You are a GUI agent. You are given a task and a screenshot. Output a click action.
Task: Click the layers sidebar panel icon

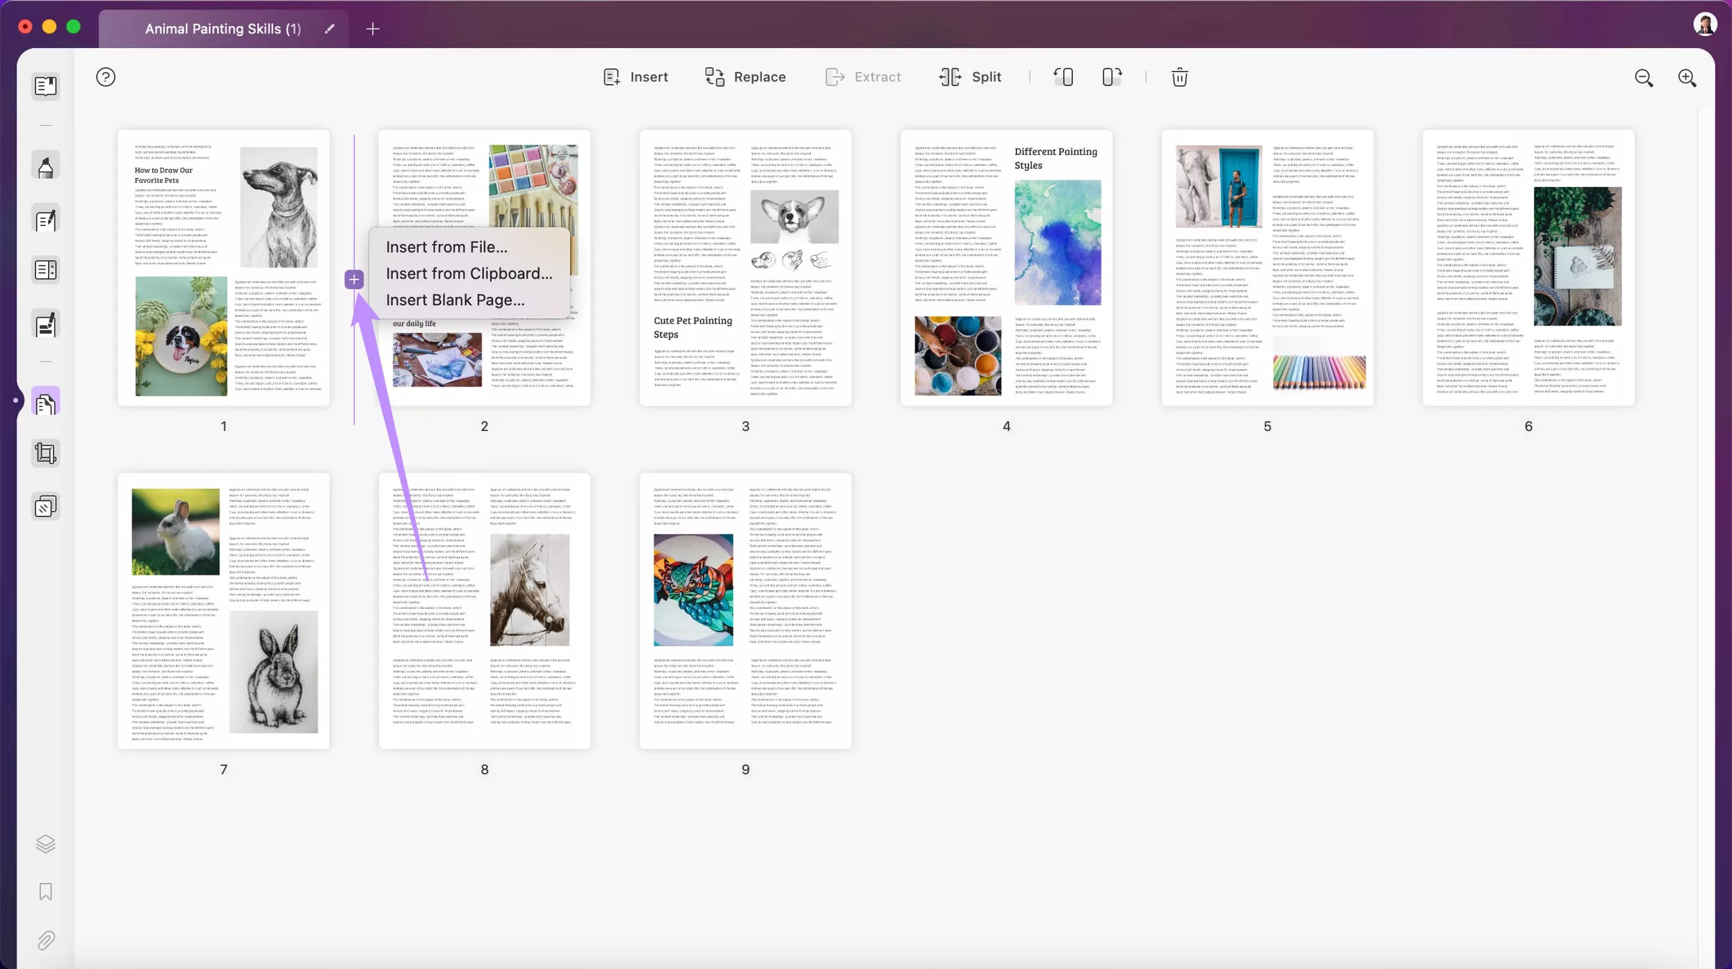point(45,843)
